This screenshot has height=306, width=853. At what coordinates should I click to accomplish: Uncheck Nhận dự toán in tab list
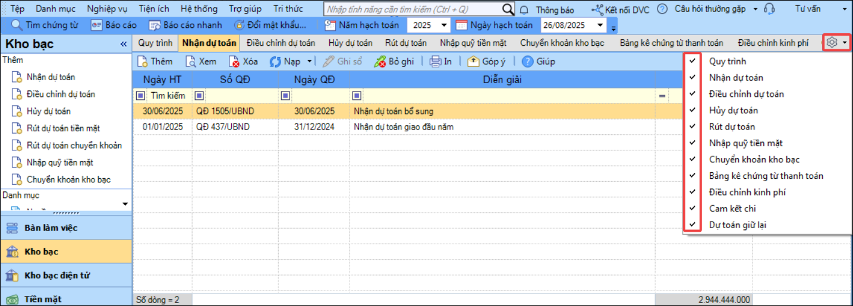pyautogui.click(x=692, y=77)
